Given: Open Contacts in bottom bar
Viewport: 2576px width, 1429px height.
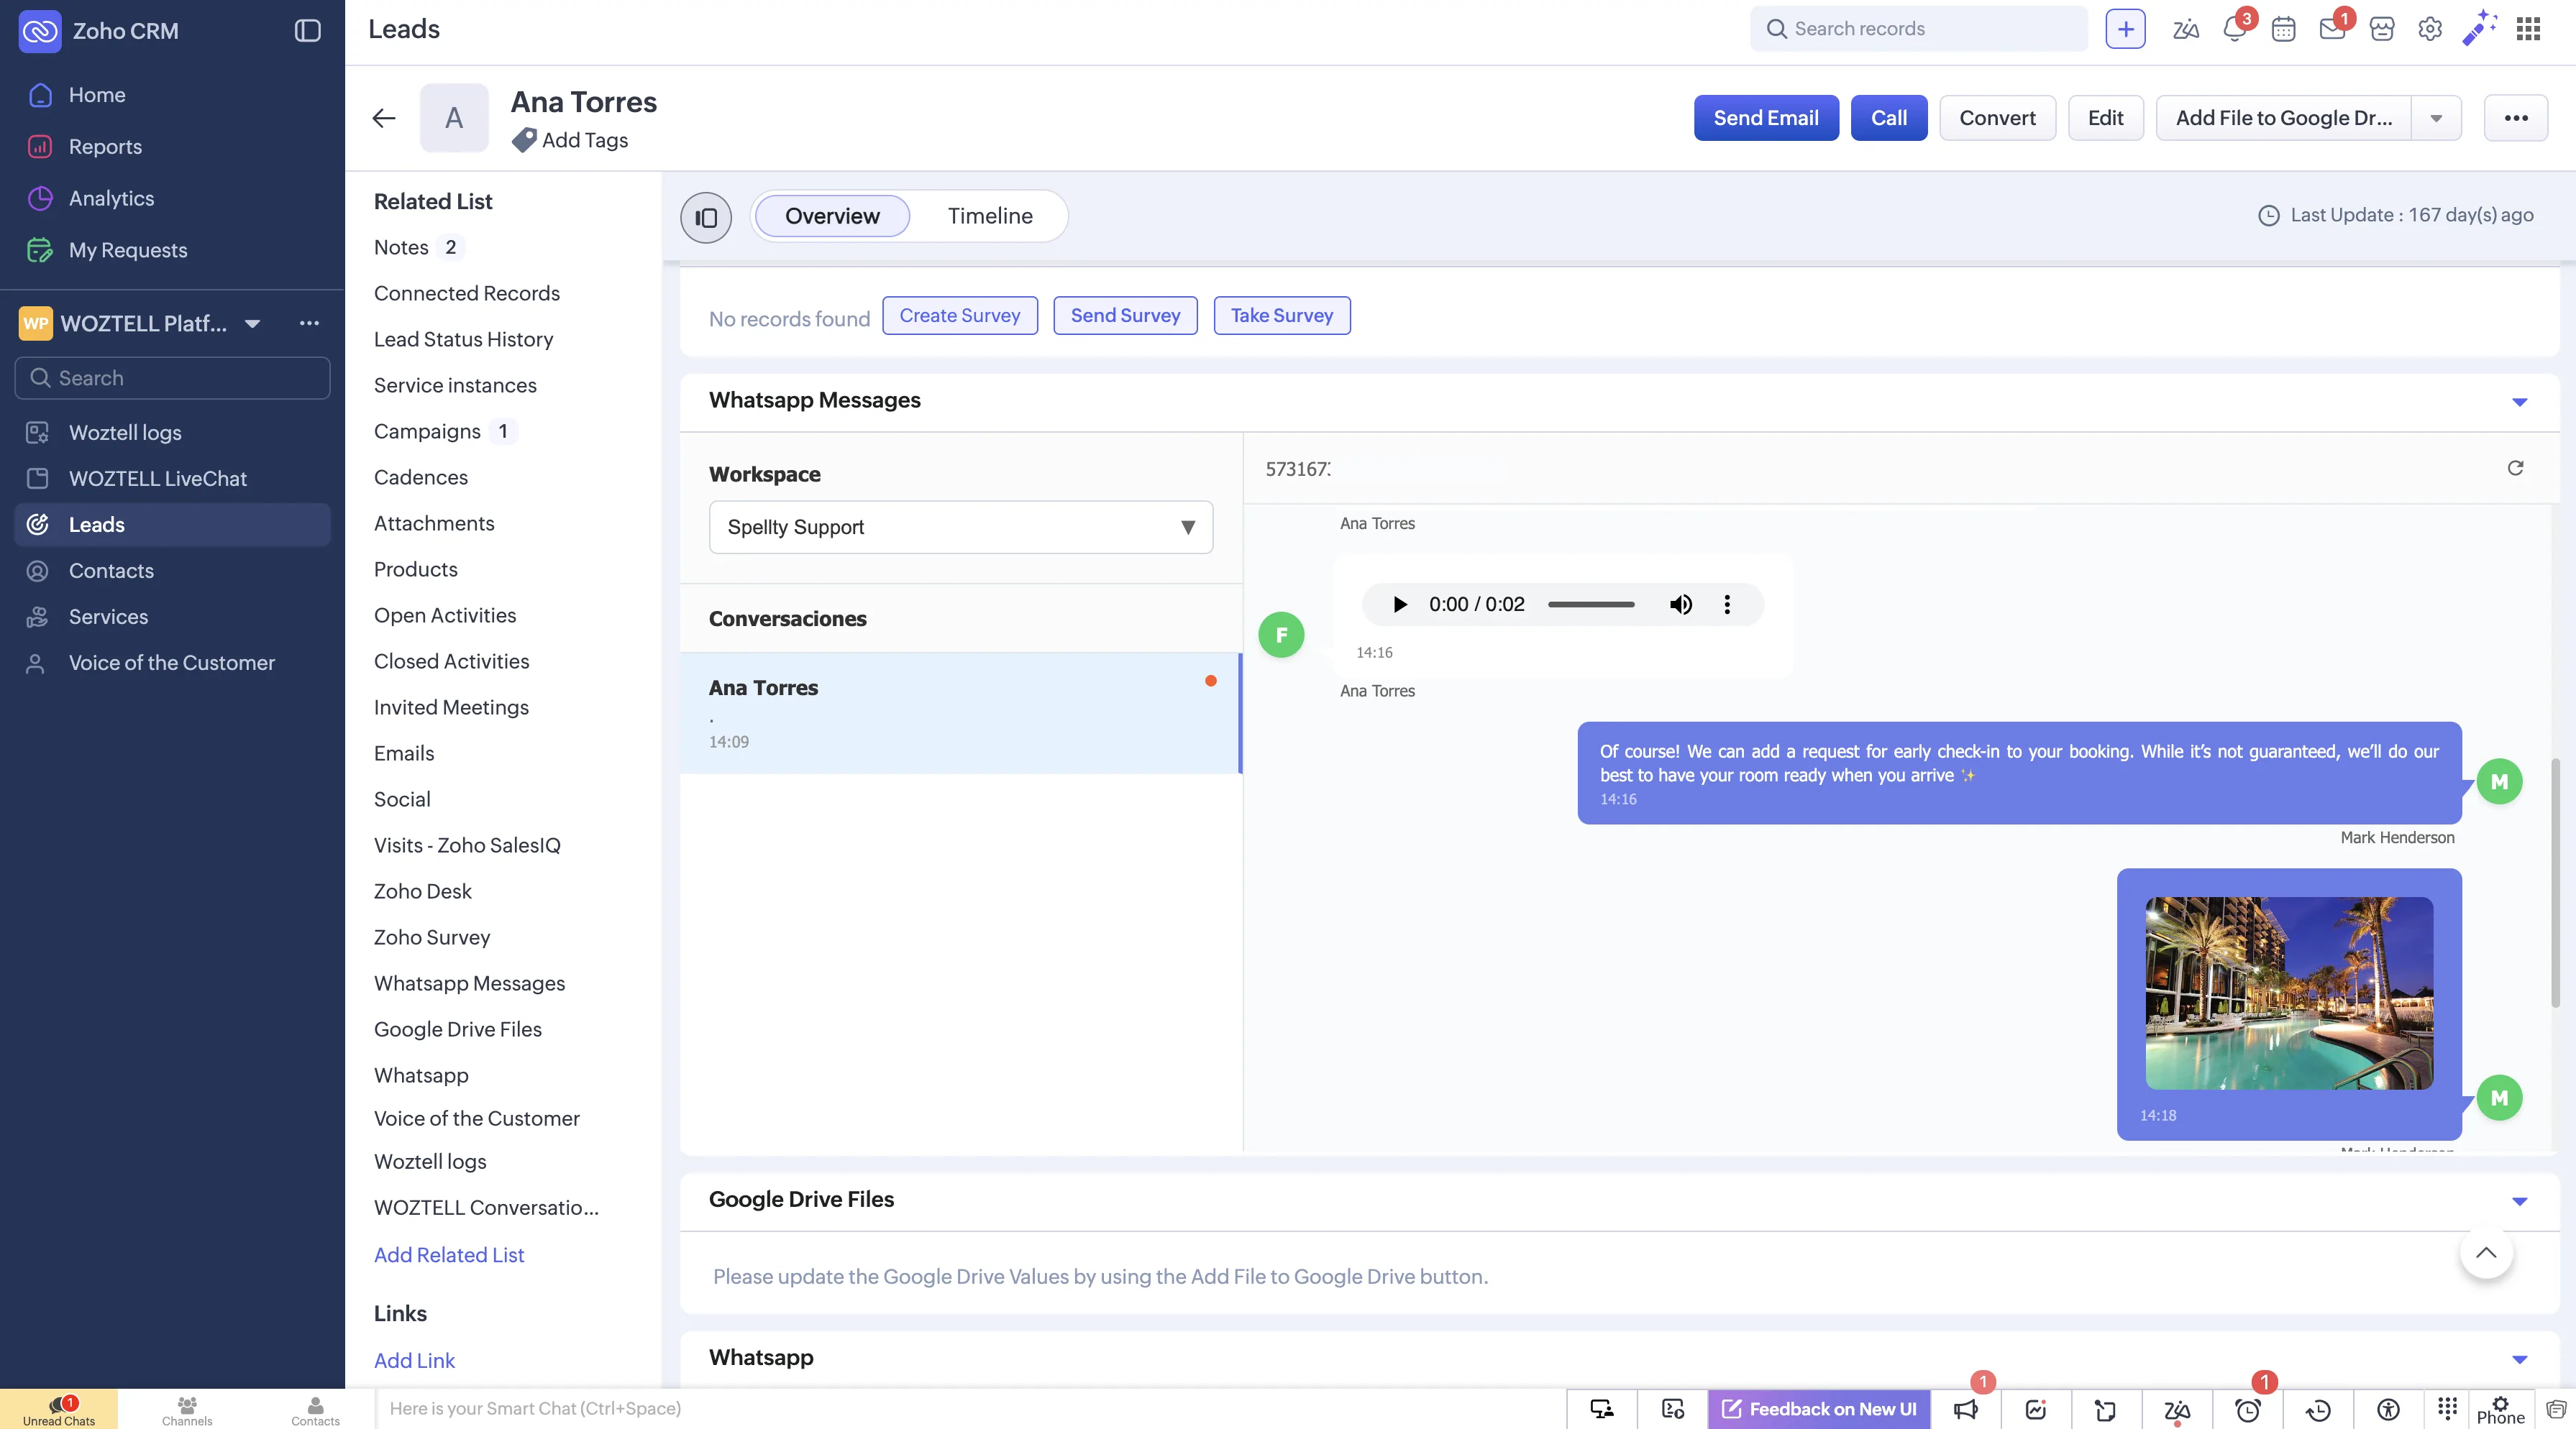Looking at the screenshot, I should pyautogui.click(x=315, y=1409).
